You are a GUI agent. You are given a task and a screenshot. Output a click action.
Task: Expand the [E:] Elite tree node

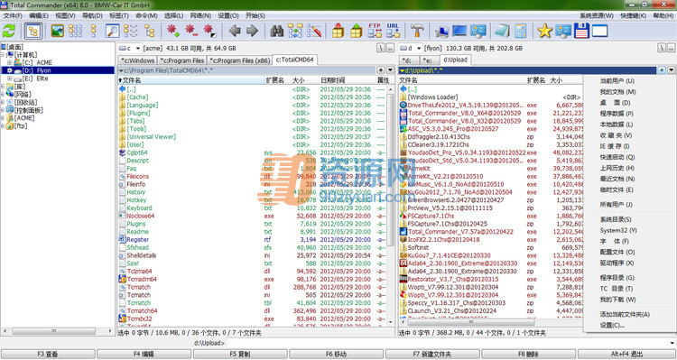click(10, 78)
